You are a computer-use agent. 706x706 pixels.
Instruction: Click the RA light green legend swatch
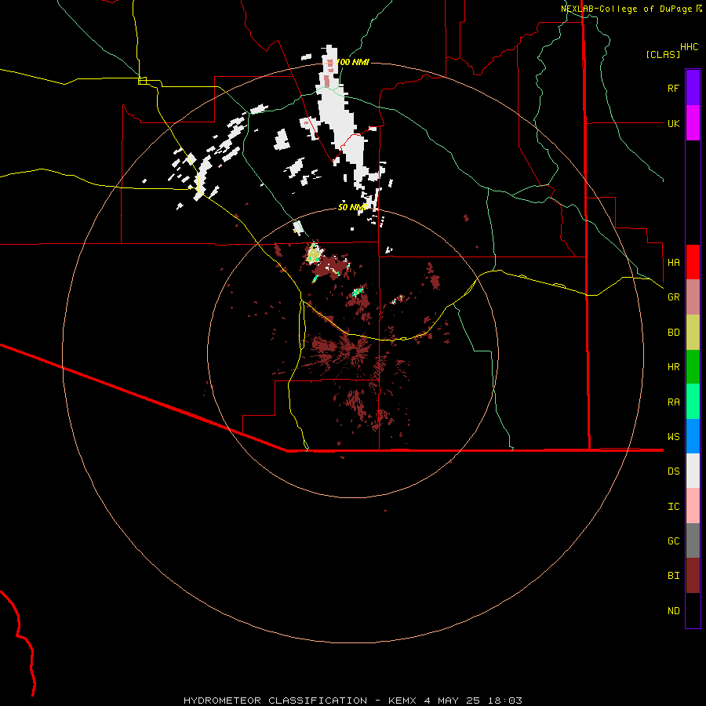pos(693,402)
